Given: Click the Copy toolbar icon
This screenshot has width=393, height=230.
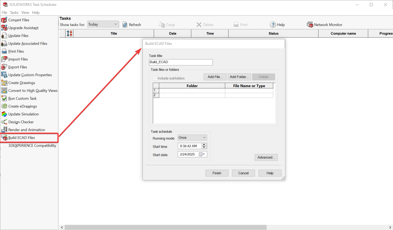Looking at the screenshot, I should click(162, 24).
